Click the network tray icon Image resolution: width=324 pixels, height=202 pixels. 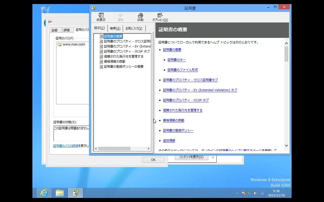pyautogui.click(x=250, y=193)
